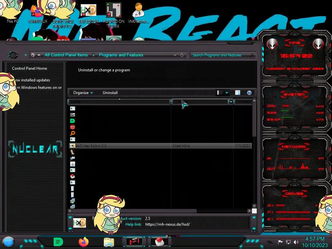Select the red button program entry in the list
The image size is (332, 249).
pyautogui.click(x=72, y=176)
